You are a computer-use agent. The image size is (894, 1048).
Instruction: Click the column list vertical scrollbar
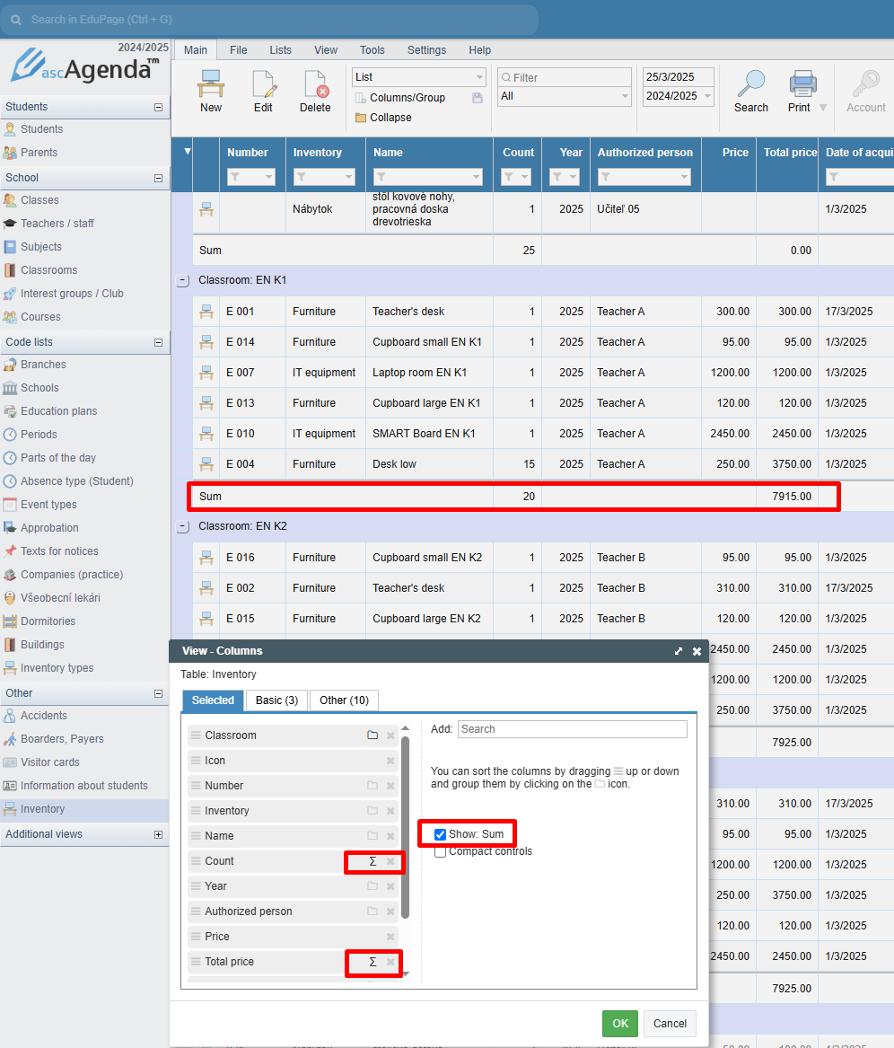point(405,826)
